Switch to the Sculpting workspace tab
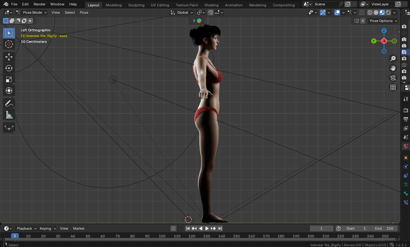410x247 pixels. pyautogui.click(x=136, y=5)
